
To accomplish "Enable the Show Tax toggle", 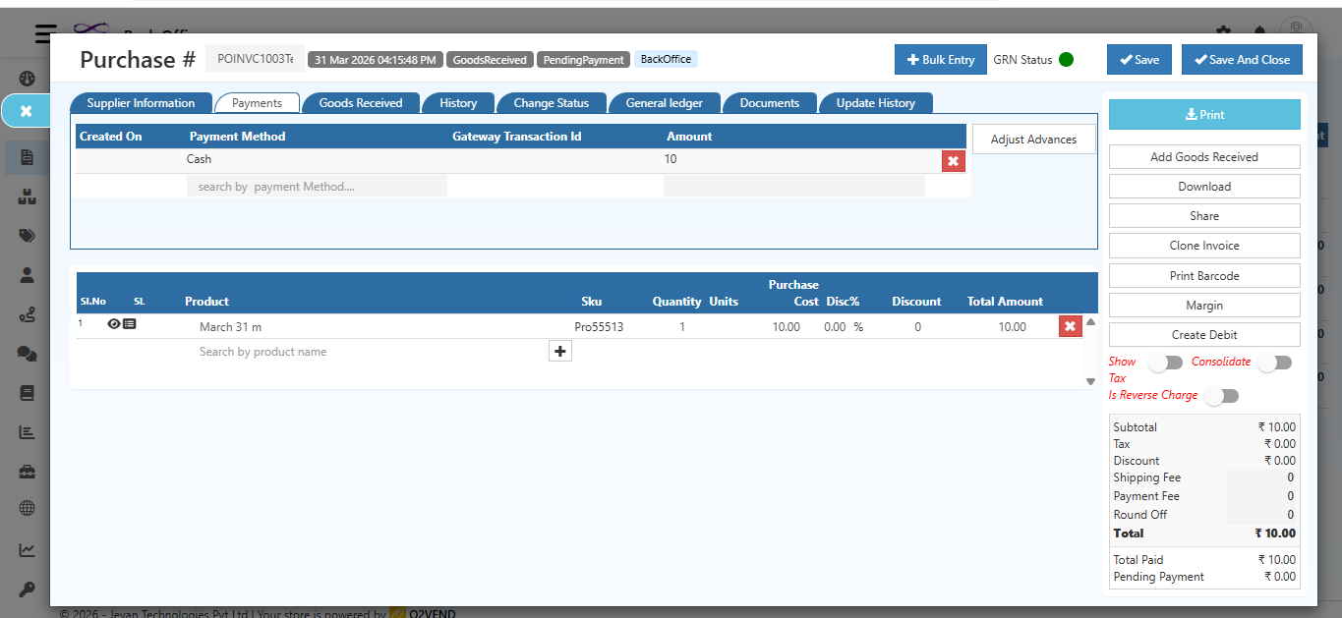I will pos(1165,363).
